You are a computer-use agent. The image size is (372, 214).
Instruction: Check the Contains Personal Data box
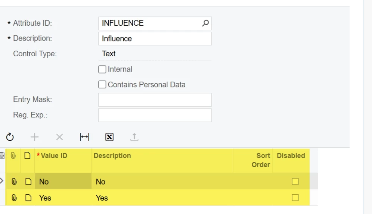(102, 85)
